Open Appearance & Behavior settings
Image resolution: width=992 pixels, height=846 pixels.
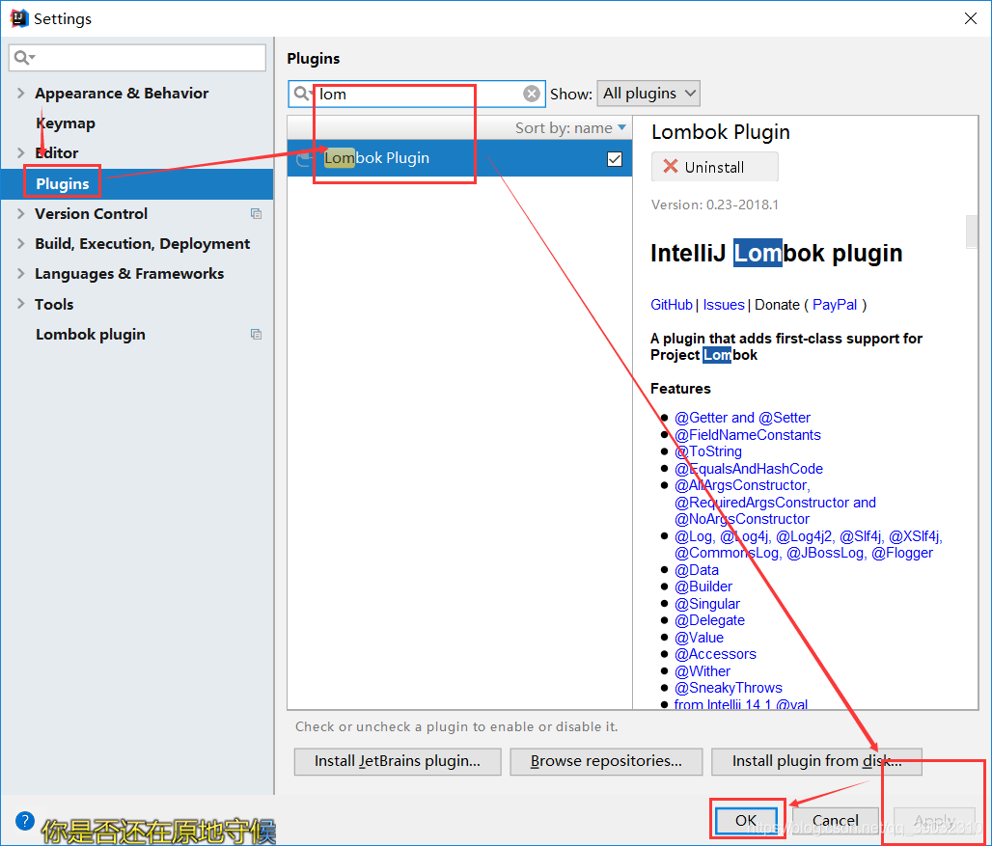tap(122, 93)
